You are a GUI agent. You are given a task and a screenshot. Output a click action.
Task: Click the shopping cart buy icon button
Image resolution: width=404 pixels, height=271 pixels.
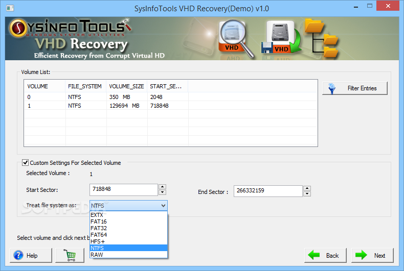70,255
